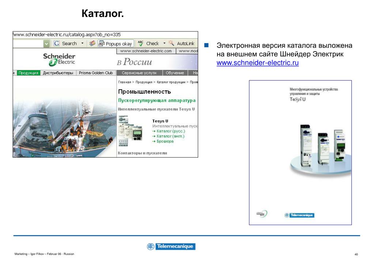Click the Popups okay button
The height and width of the screenshot is (259, 374).
click(116, 44)
